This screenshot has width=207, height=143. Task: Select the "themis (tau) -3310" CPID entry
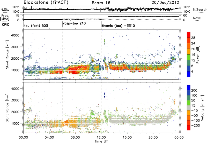(119, 26)
